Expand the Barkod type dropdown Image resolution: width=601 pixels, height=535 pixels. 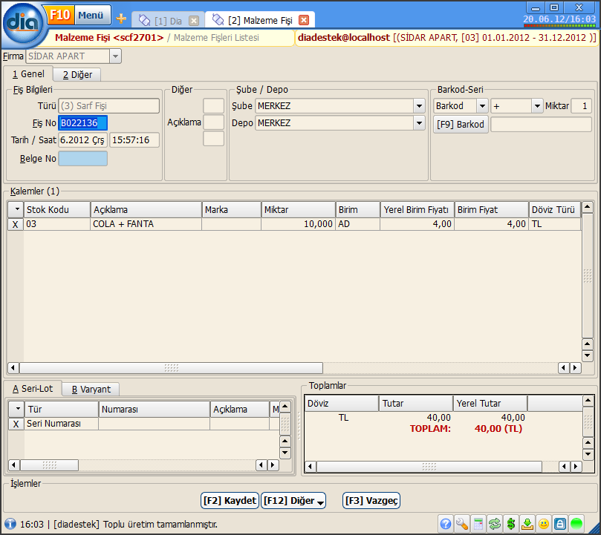482,106
